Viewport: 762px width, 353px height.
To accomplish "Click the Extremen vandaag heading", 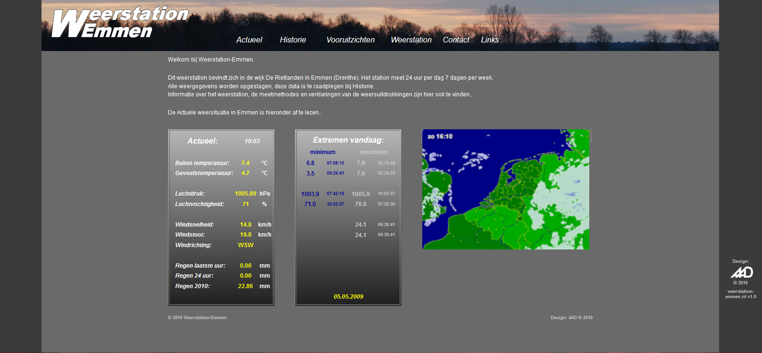I will (x=348, y=140).
